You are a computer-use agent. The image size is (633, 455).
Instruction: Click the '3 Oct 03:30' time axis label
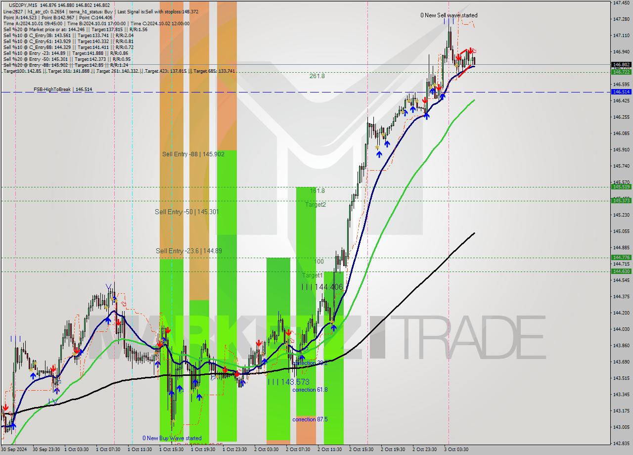456,450
